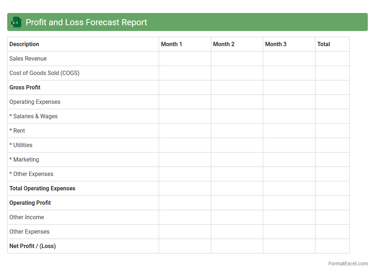Click the Rent Total cell
375x274 pixels.
pyautogui.click(x=332, y=131)
